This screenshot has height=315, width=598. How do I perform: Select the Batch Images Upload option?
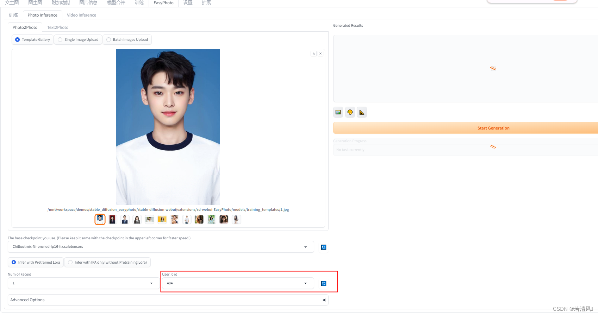(x=127, y=40)
